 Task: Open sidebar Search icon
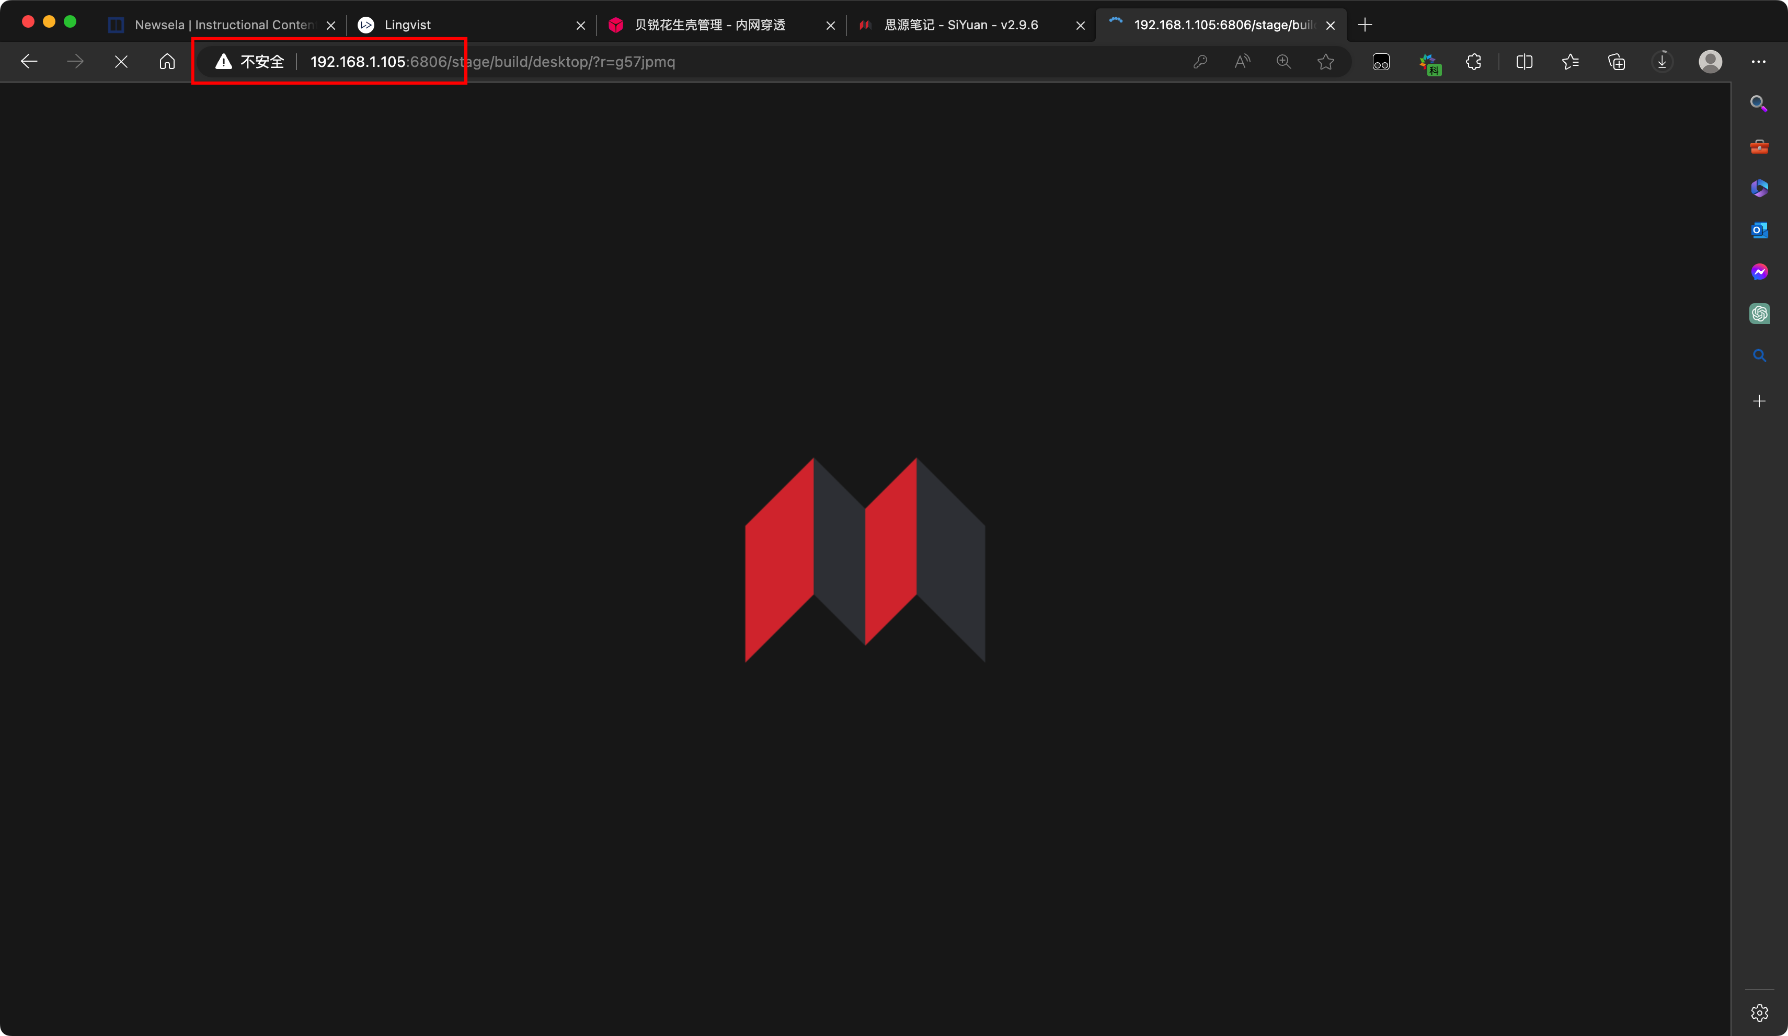(1759, 105)
